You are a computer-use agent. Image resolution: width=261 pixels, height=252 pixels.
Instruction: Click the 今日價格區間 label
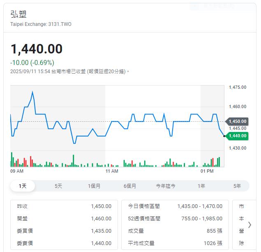(144, 206)
